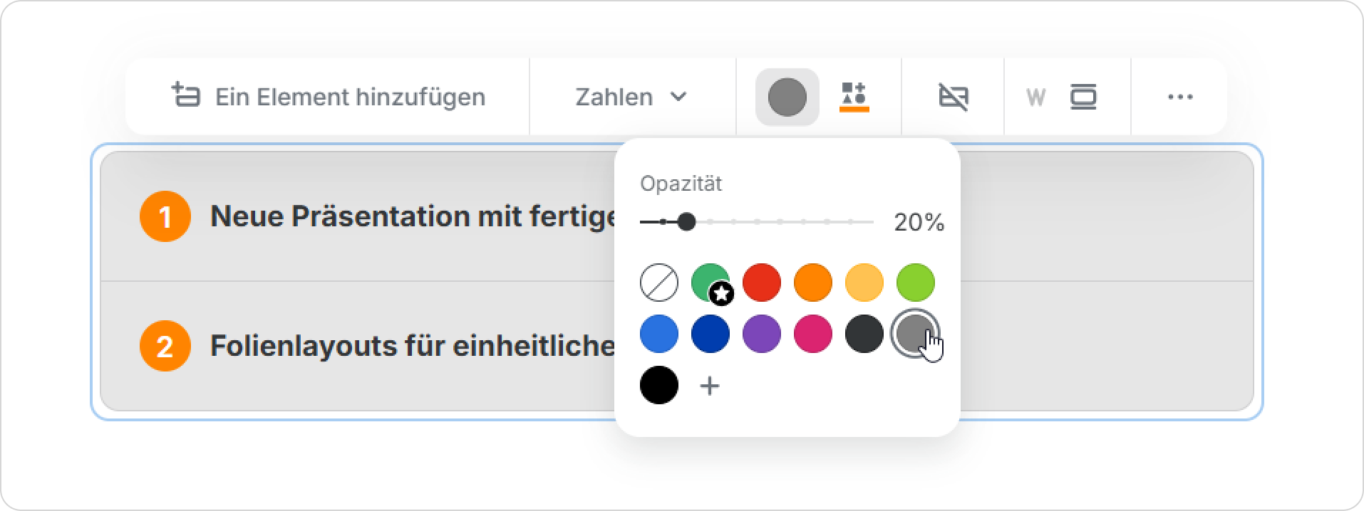
Task: Select the no-color transparent swatch
Action: (x=659, y=283)
